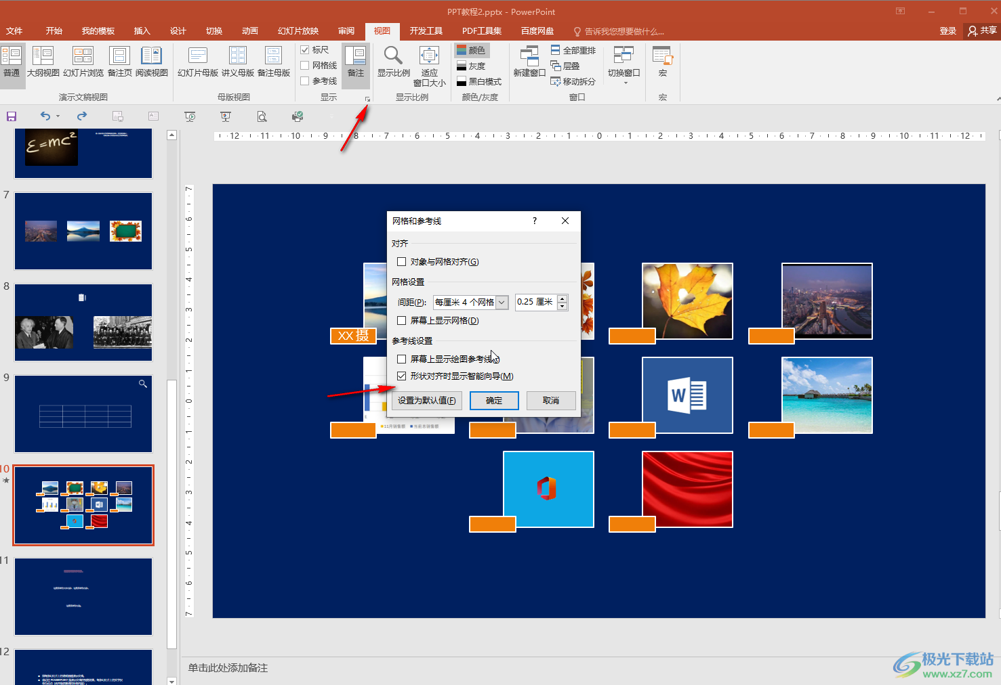The width and height of the screenshot is (1001, 685).
Task: Click the Undo arrow icon
Action: (x=45, y=116)
